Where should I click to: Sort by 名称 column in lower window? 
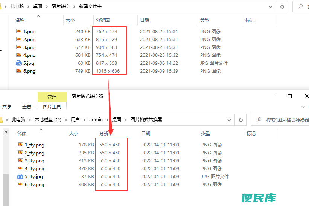click(x=21, y=133)
